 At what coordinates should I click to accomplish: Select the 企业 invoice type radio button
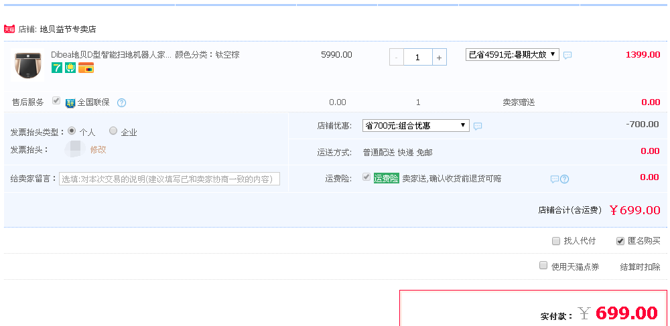pyautogui.click(x=113, y=131)
